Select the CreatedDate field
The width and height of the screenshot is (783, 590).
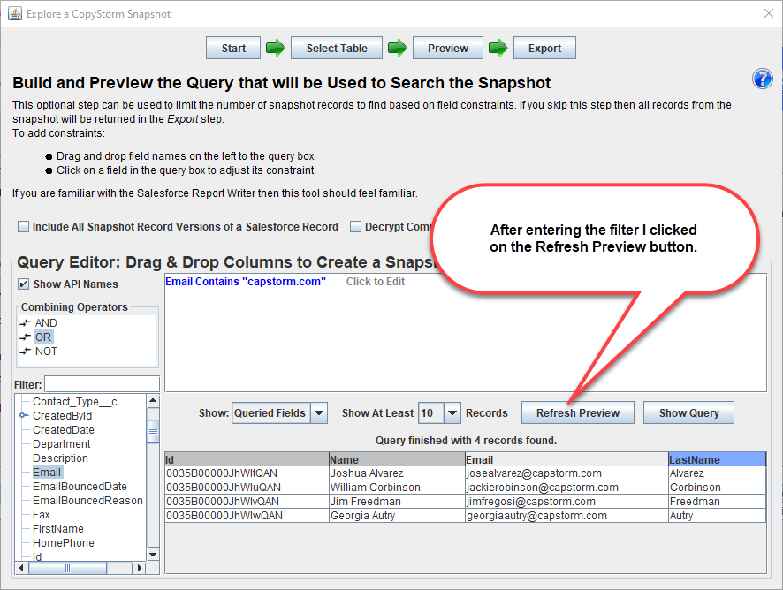pyautogui.click(x=64, y=429)
